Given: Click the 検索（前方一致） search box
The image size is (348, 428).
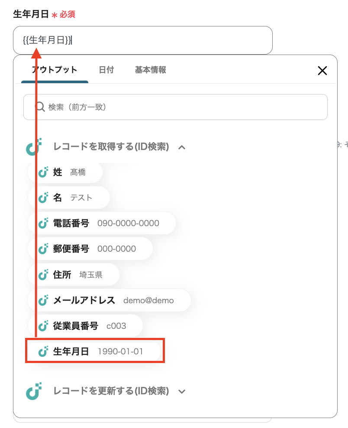Looking at the screenshot, I should pos(182,107).
